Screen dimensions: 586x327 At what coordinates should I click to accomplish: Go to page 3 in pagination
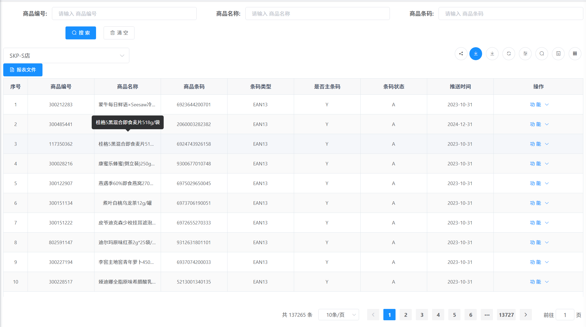coord(422,315)
